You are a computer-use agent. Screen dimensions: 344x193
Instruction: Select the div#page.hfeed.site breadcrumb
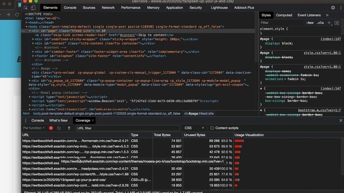coord(199,114)
